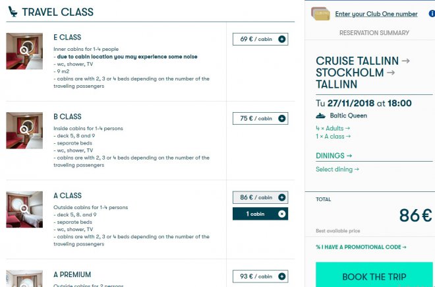Expand the 1 × A class selection
Viewport: 435px width, 287px height.
coord(333,137)
